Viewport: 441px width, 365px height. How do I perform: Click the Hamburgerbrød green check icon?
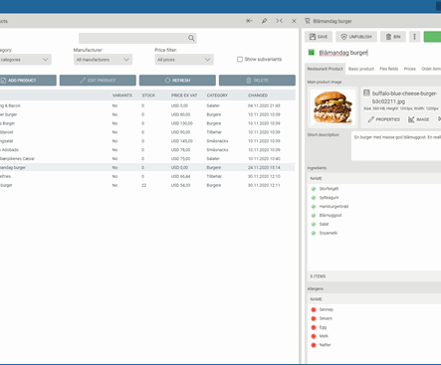coord(314,207)
